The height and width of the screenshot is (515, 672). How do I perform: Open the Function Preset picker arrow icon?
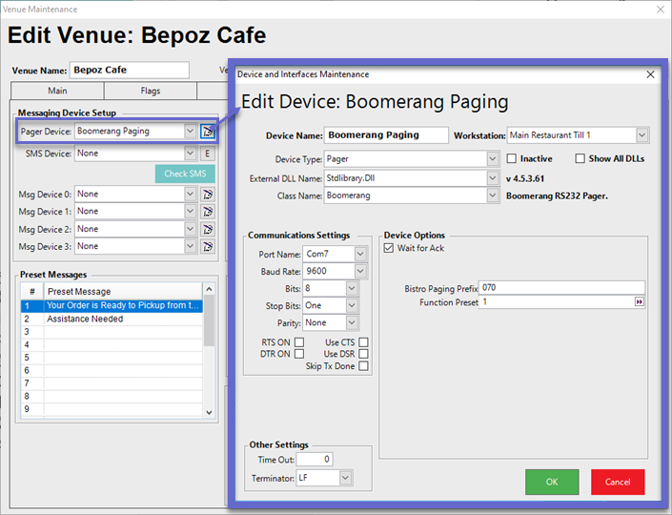[640, 301]
